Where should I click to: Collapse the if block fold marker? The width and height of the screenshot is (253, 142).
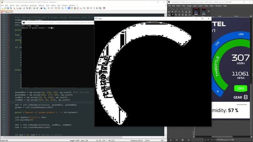tap(9, 47)
